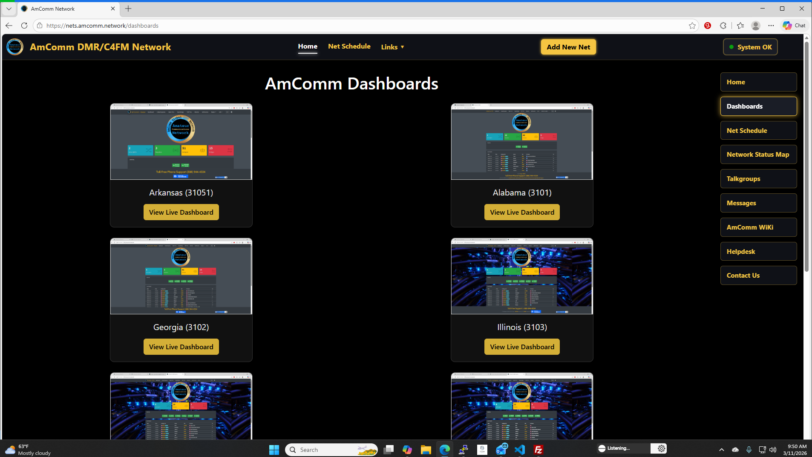Open the browser extensions puzzle icon

[723, 26]
